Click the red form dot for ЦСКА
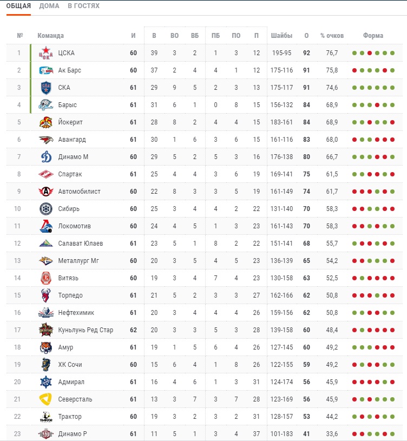 [x=370, y=53]
